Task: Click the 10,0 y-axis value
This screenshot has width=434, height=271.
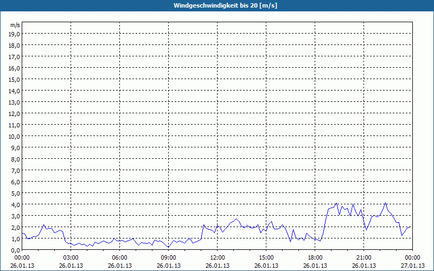Action: [14, 137]
